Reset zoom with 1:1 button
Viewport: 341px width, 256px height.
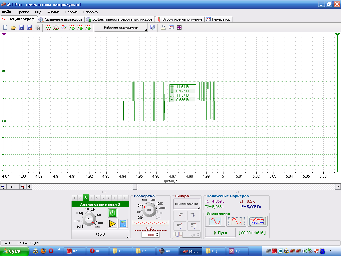pos(13,187)
